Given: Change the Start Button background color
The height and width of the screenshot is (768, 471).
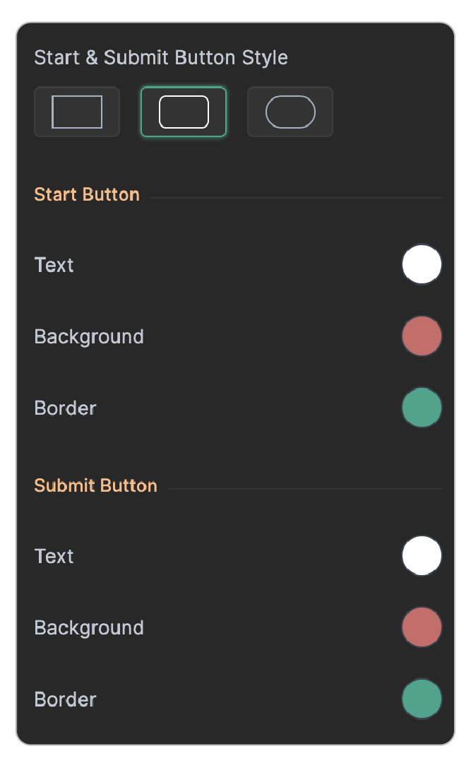Looking at the screenshot, I should (x=422, y=336).
